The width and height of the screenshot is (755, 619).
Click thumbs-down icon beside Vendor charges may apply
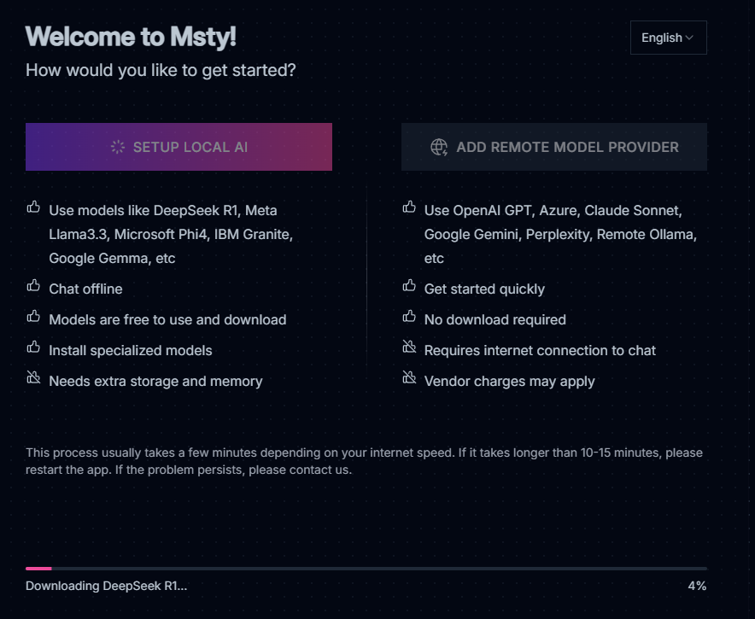pos(409,378)
